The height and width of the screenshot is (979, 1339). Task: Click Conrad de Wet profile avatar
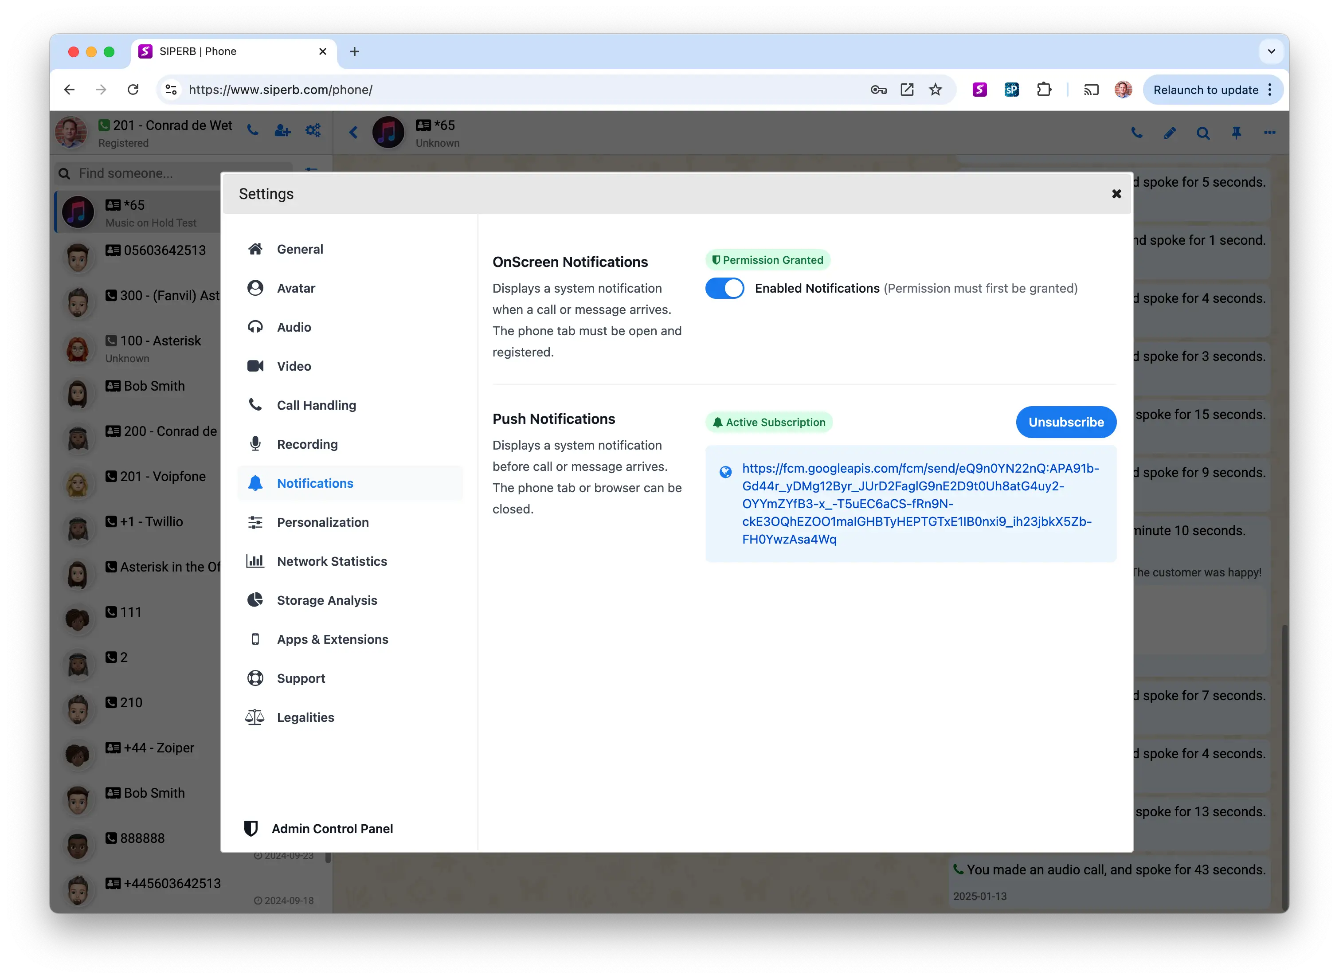click(x=71, y=132)
